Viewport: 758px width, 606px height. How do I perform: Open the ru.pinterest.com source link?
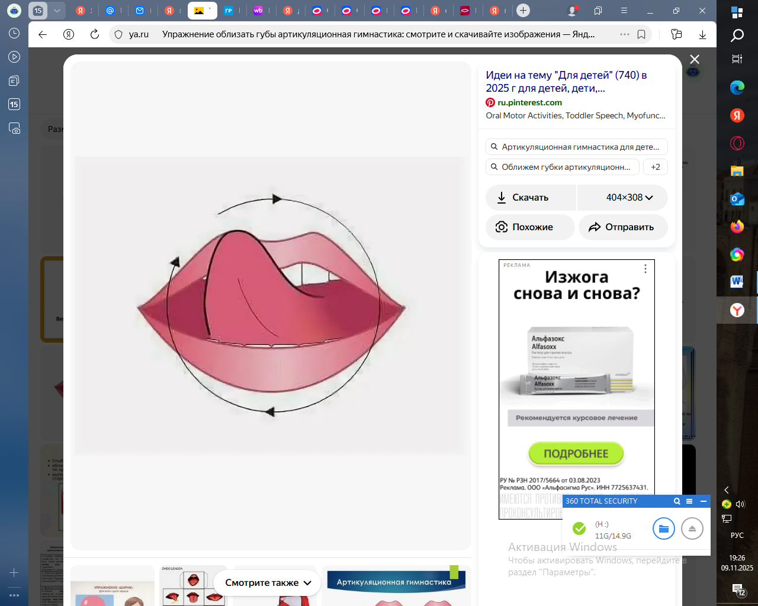(x=529, y=102)
